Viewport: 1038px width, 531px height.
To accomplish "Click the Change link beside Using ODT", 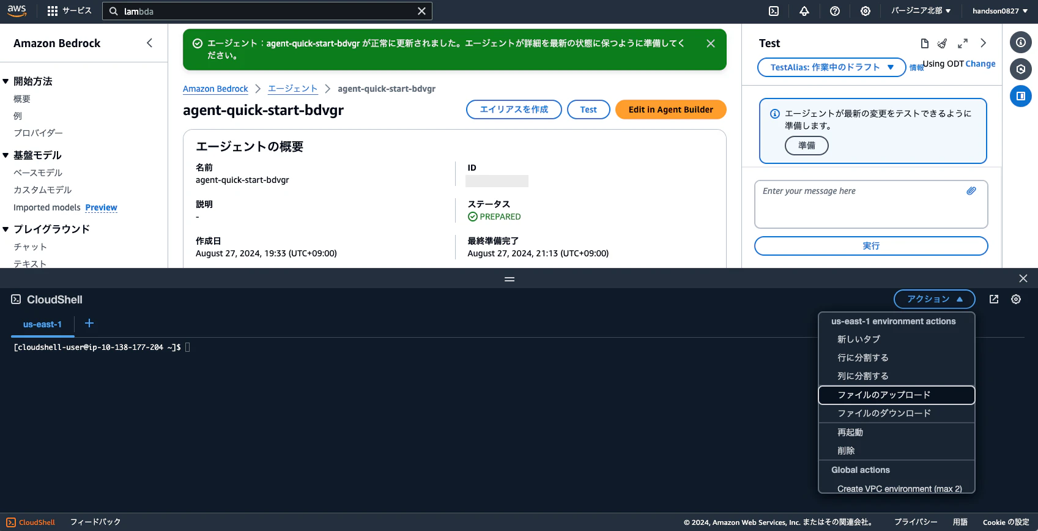I will click(981, 64).
